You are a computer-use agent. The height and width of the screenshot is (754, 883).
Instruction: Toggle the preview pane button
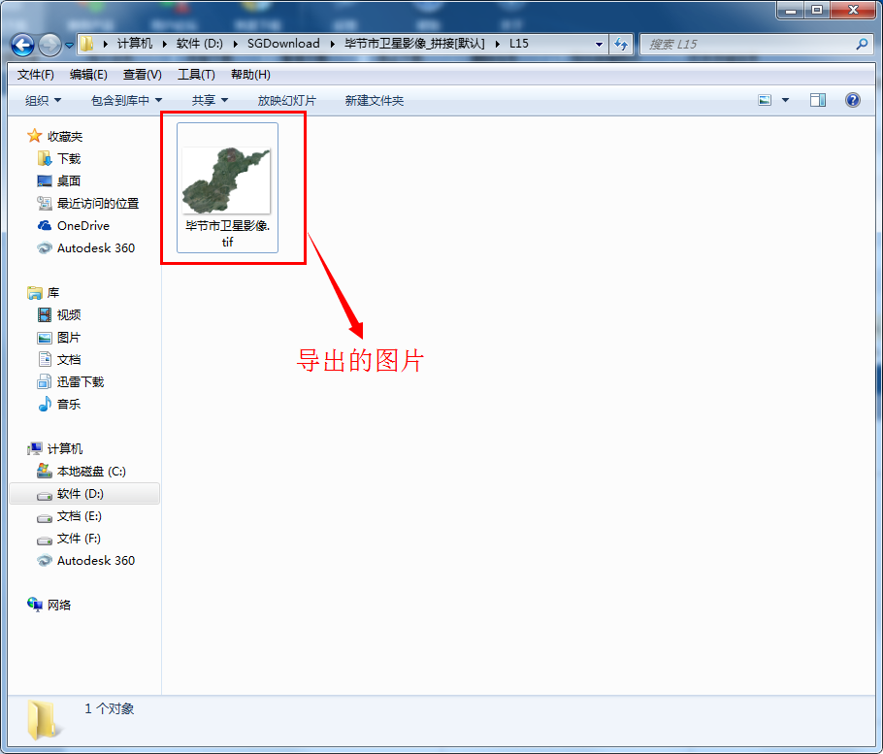(x=818, y=100)
